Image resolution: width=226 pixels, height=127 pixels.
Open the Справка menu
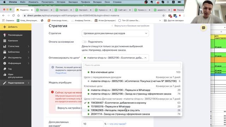pyautogui.click(x=117, y=2)
